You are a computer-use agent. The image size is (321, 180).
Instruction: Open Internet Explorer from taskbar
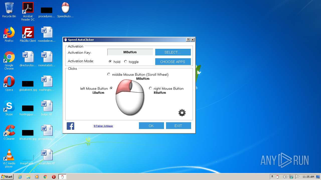pyautogui.click(x=20, y=177)
